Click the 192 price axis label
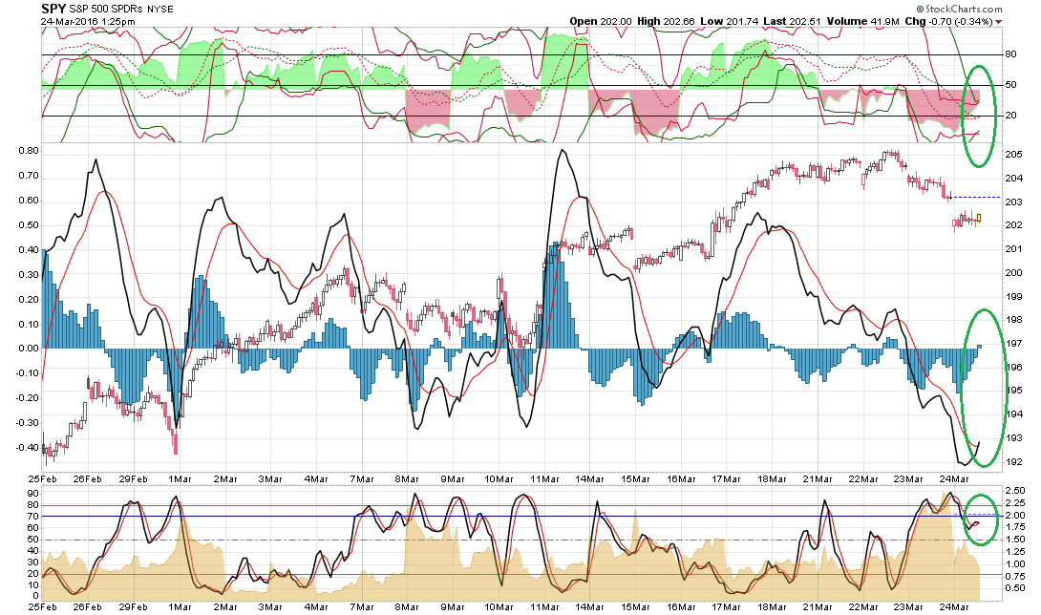Screen dimensions: 1041x615 pos(1013,461)
